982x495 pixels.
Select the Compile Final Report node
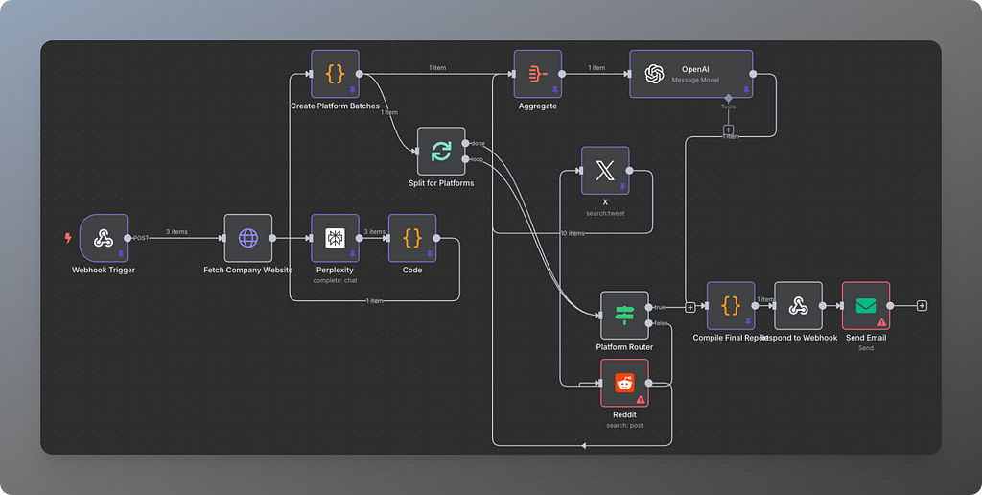(x=731, y=306)
